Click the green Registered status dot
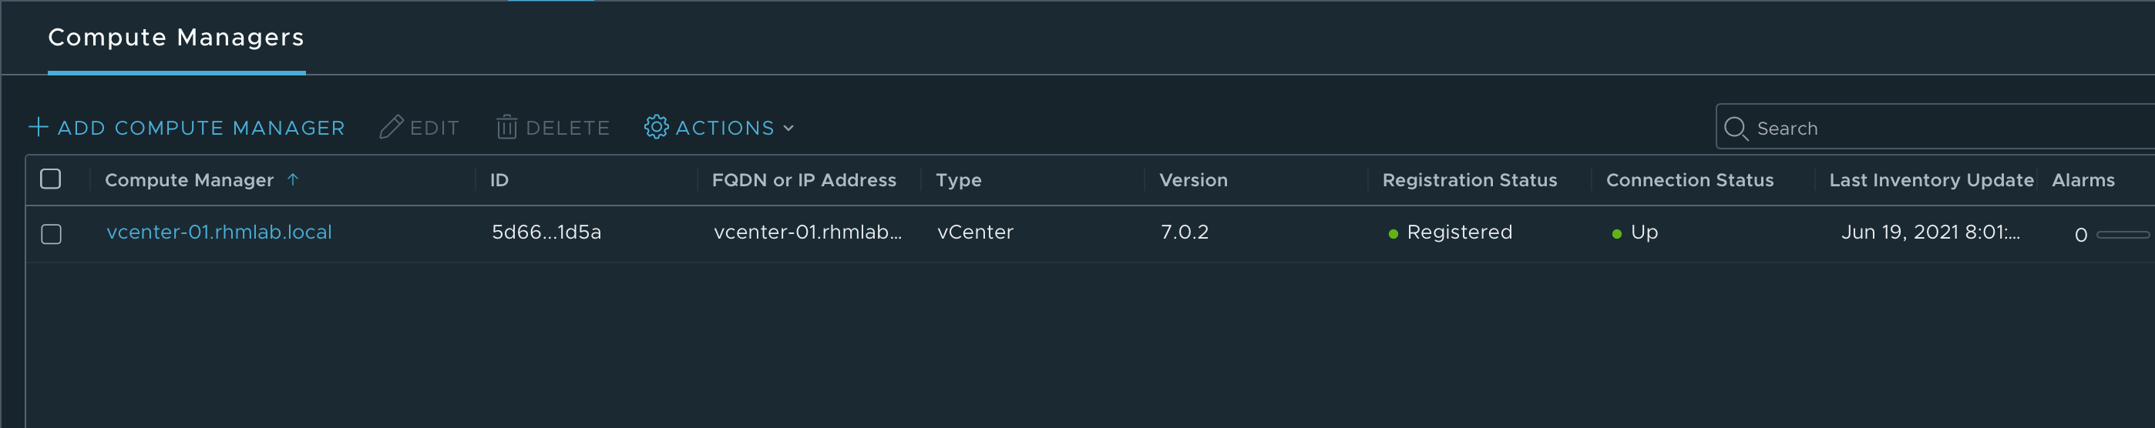Image resolution: width=2155 pixels, height=428 pixels. click(x=1394, y=234)
